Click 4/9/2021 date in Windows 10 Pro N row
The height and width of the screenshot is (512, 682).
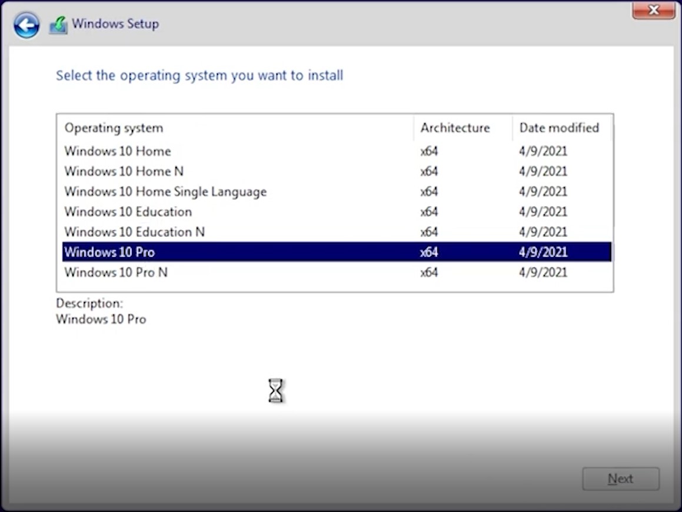tap(543, 272)
